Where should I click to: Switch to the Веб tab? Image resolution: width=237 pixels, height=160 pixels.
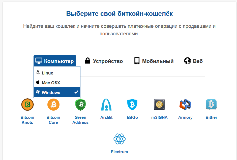pos(193,61)
